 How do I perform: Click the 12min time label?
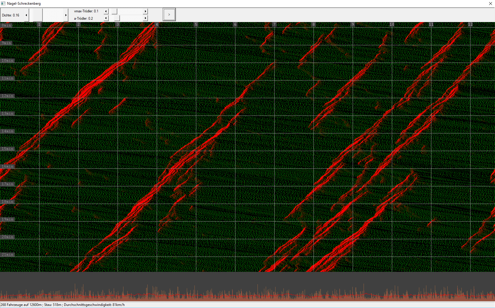(x=8, y=96)
